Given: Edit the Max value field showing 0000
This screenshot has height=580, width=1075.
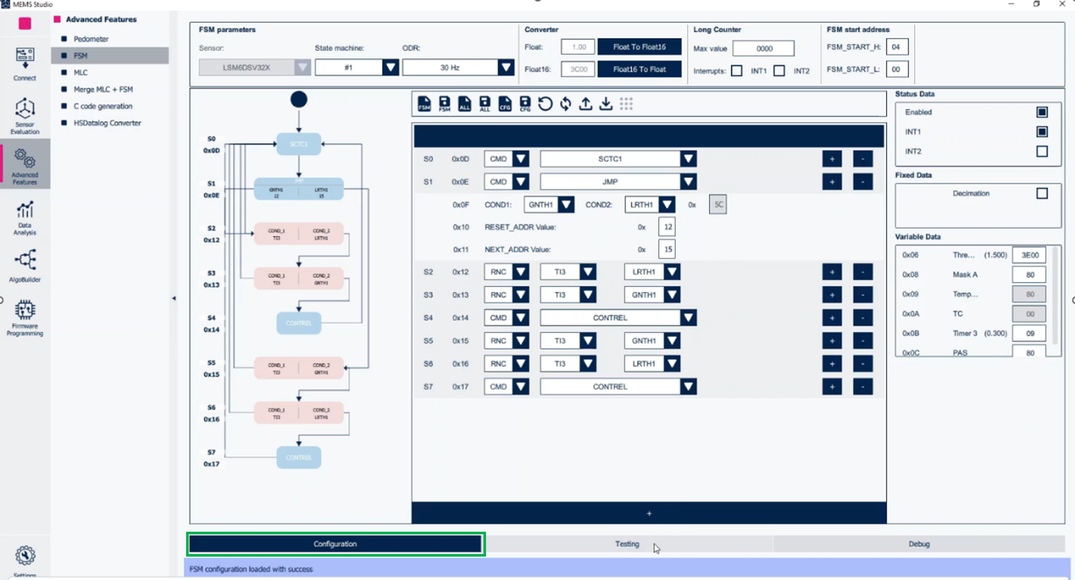Looking at the screenshot, I should coord(763,48).
